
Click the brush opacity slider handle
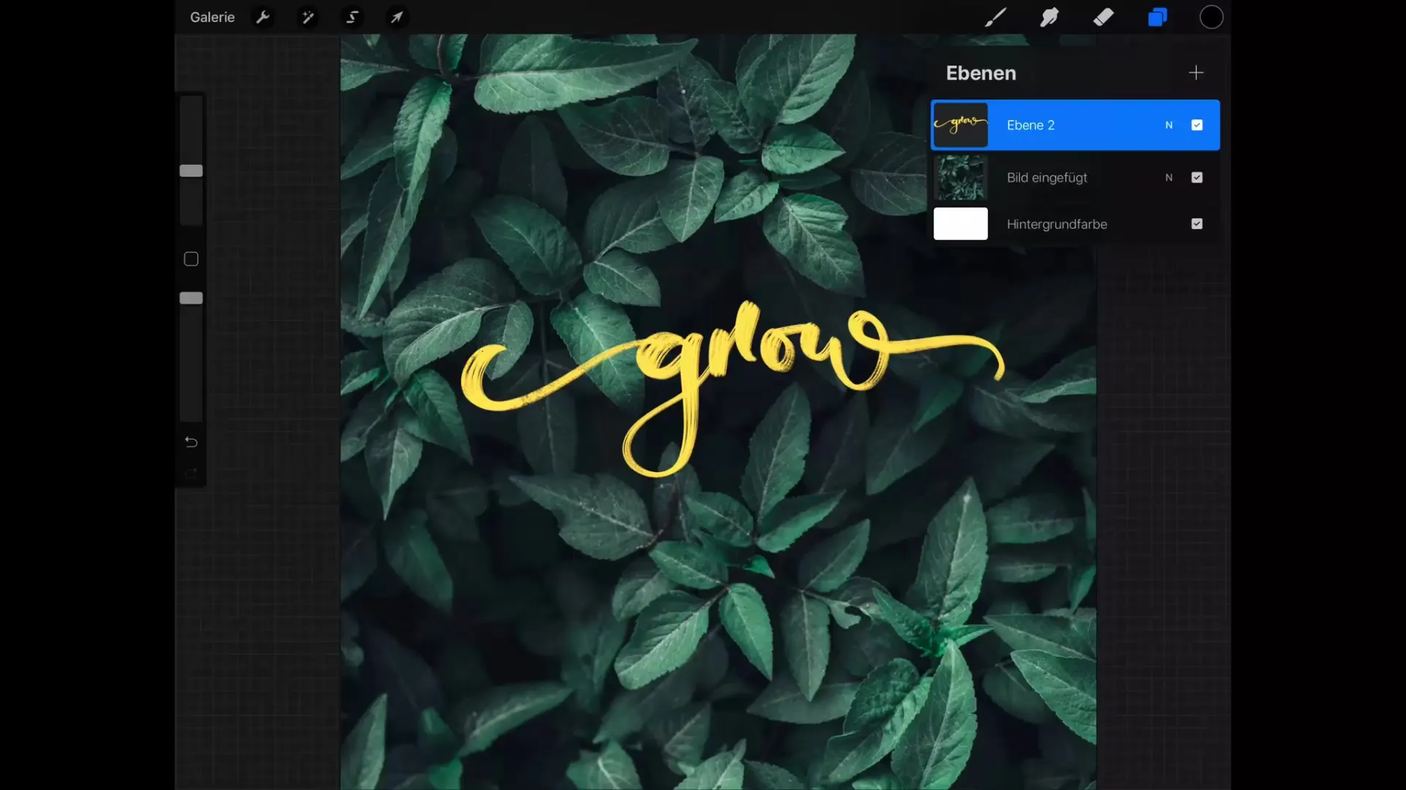(x=191, y=298)
